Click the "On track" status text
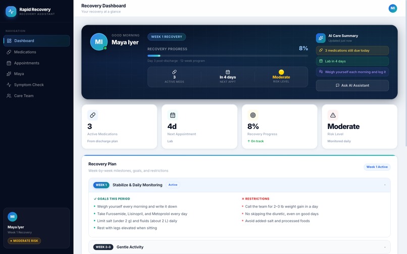 coord(256,141)
